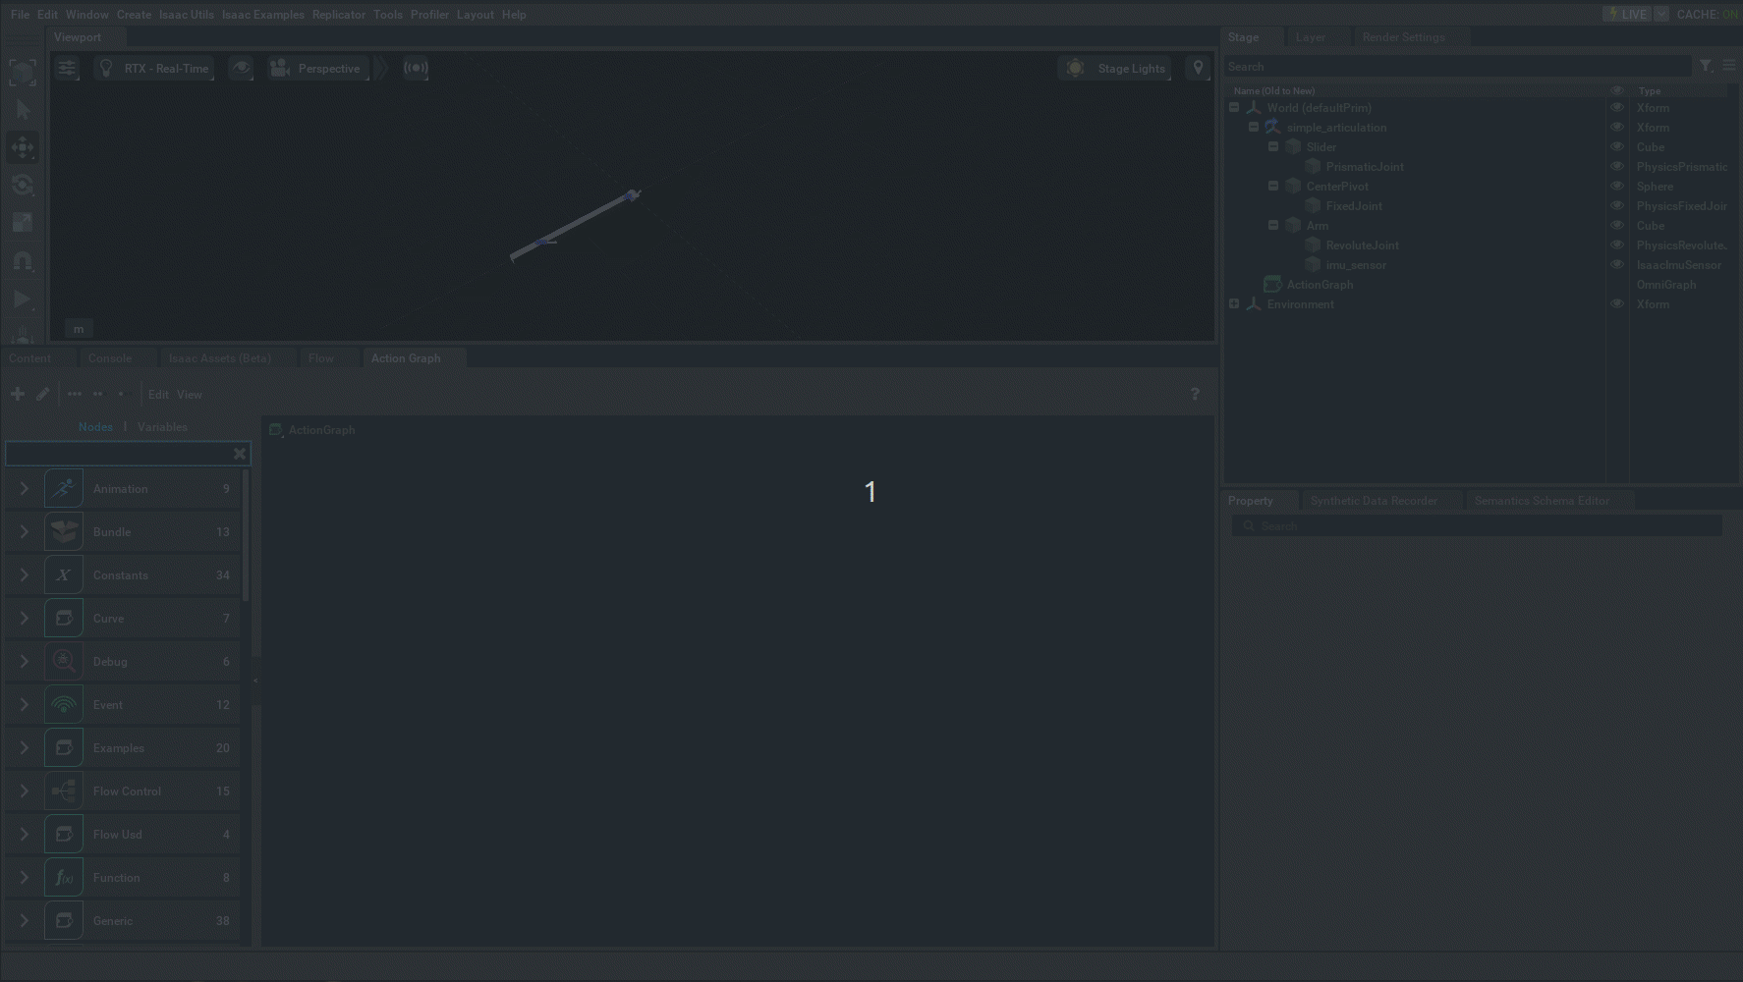Expand the Event node category
Viewport: 1743px width, 982px height.
(x=25, y=704)
